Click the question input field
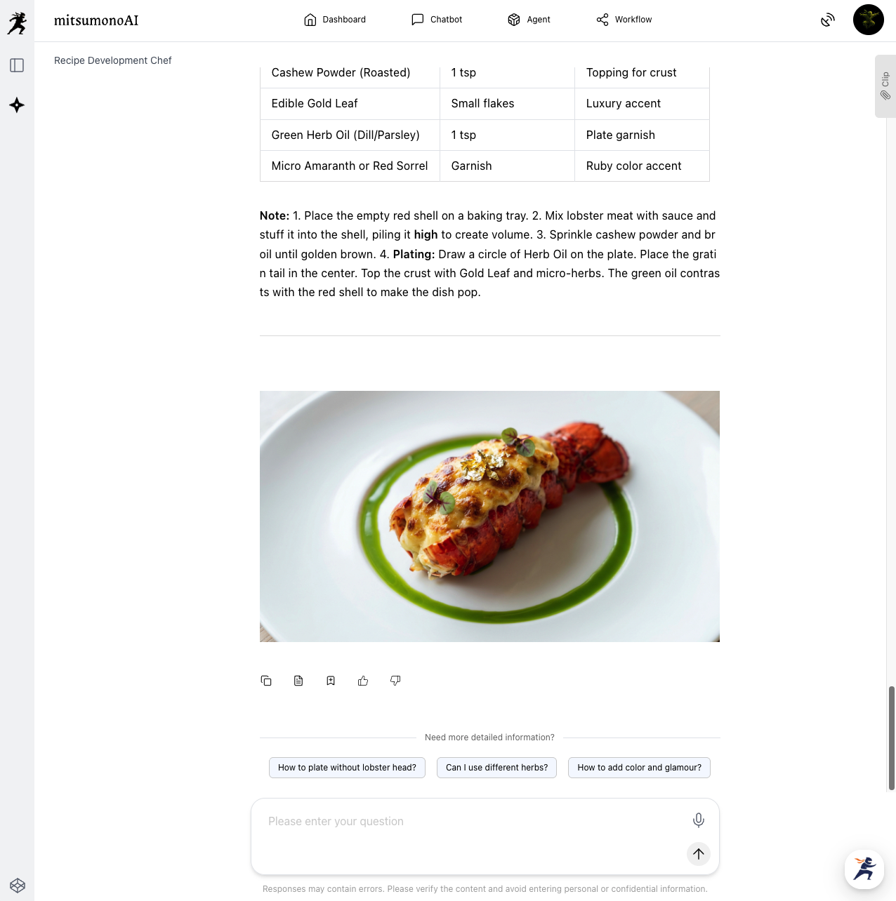This screenshot has height=901, width=896. [470, 822]
